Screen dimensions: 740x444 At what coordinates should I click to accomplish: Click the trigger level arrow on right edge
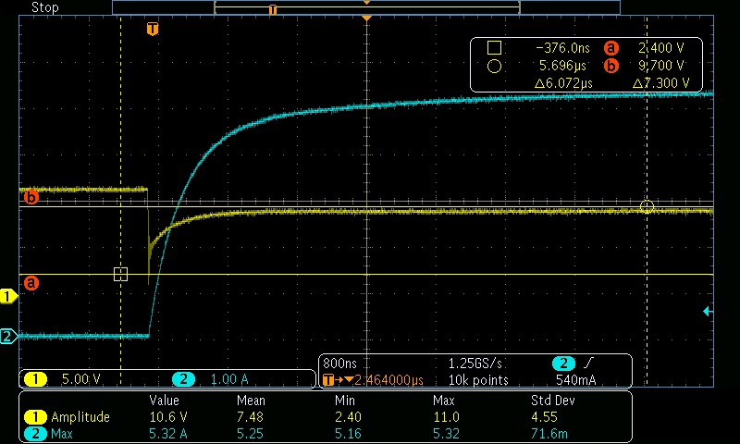point(708,312)
